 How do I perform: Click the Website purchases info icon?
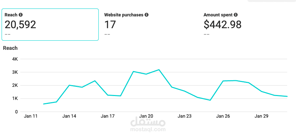[147, 15]
